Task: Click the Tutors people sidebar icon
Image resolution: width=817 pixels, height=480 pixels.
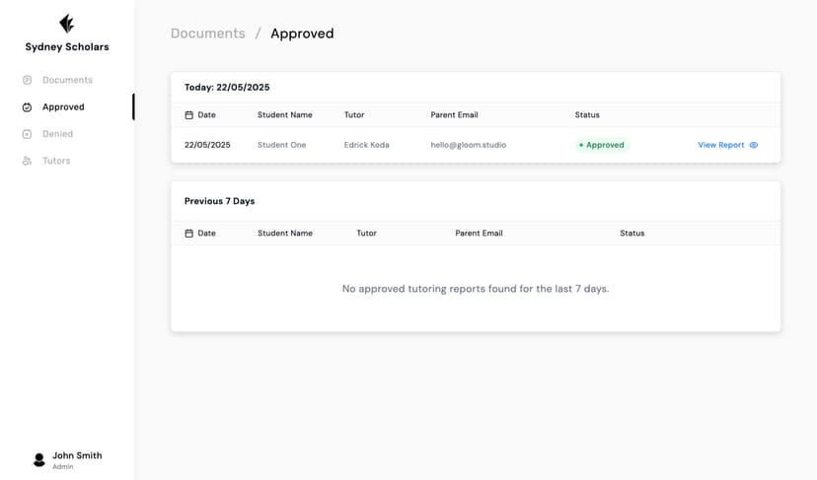Action: pos(28,161)
